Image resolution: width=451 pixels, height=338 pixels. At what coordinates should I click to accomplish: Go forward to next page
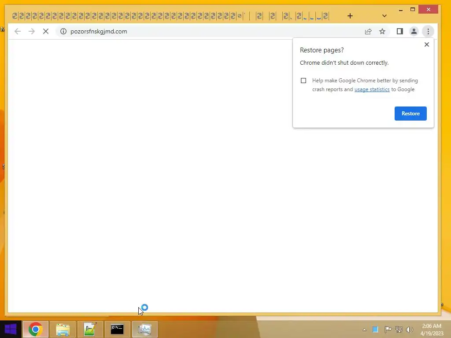[x=32, y=31]
